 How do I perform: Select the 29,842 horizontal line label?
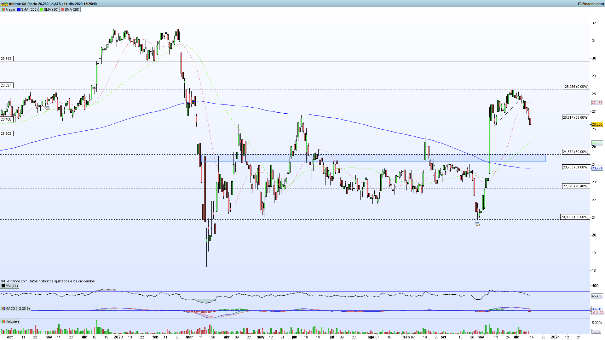pos(6,59)
